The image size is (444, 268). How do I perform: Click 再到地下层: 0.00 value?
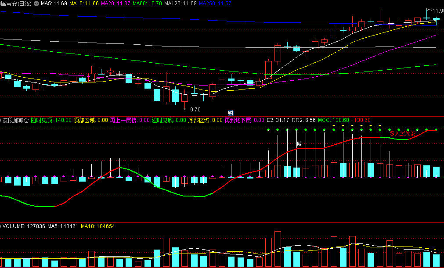pos(244,121)
